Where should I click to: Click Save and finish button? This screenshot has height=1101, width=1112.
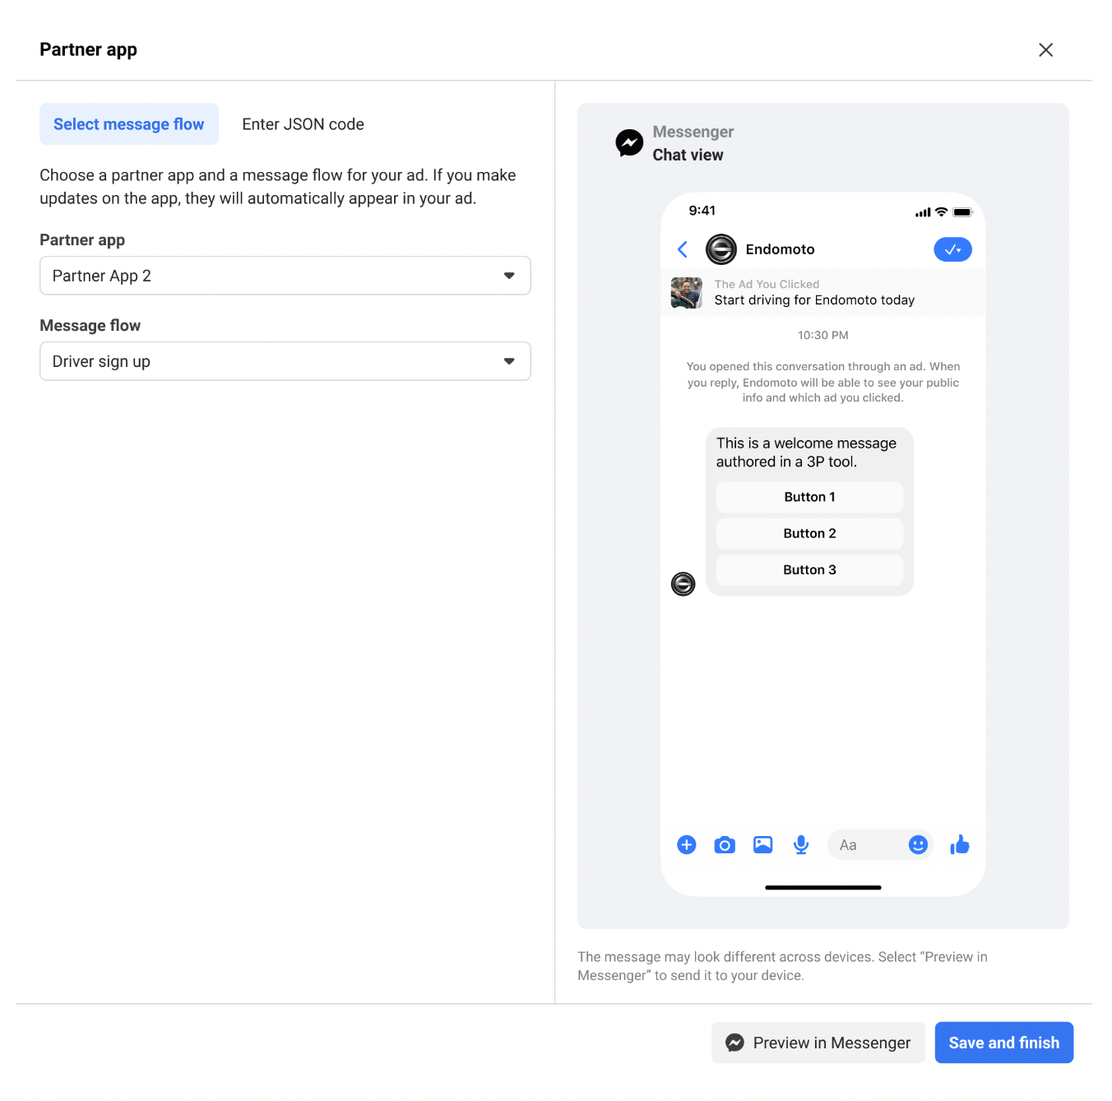pyautogui.click(x=1004, y=1043)
